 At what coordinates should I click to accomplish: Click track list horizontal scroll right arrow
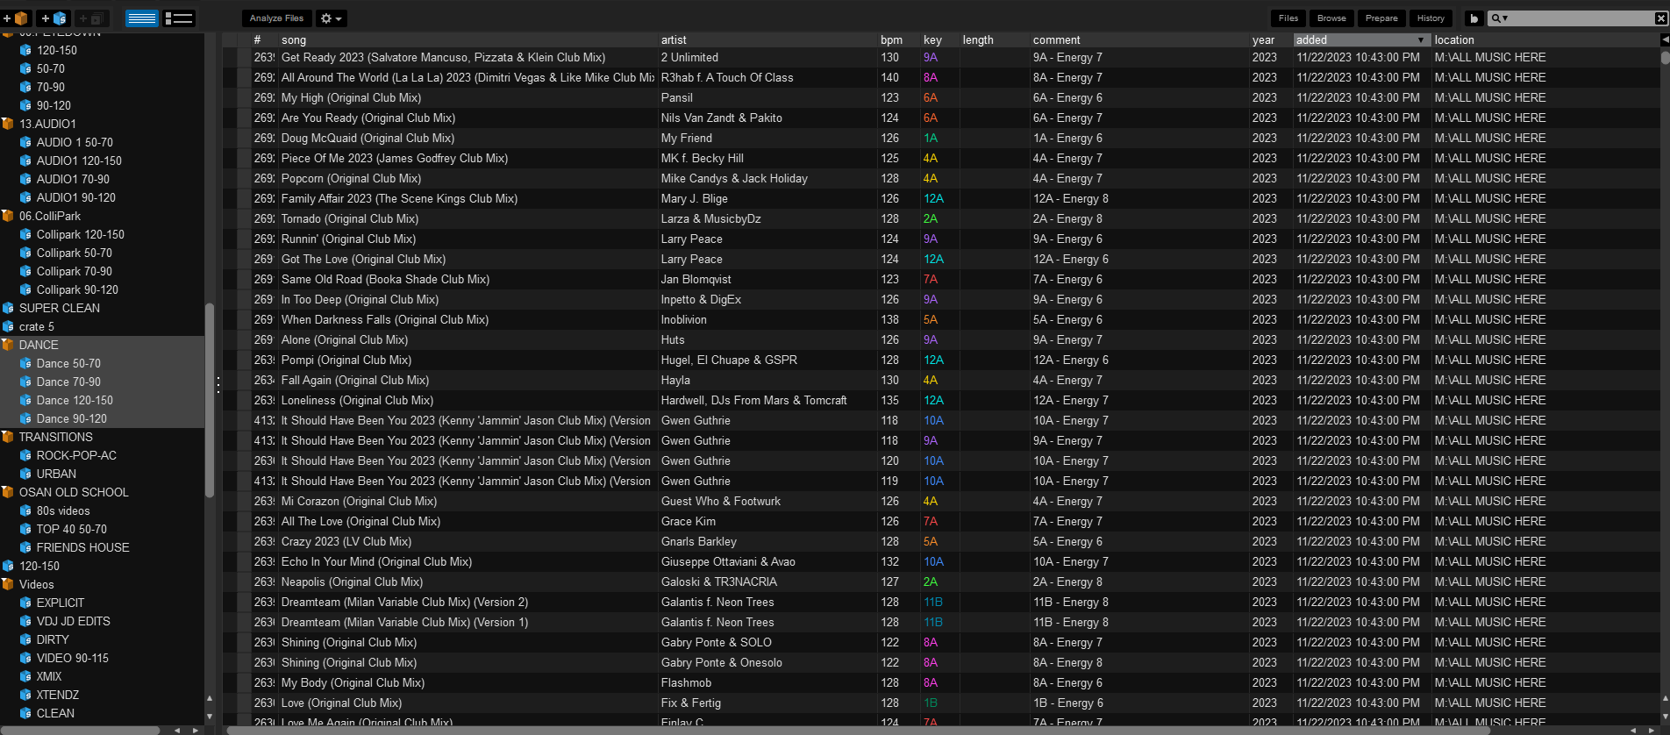click(x=1651, y=730)
